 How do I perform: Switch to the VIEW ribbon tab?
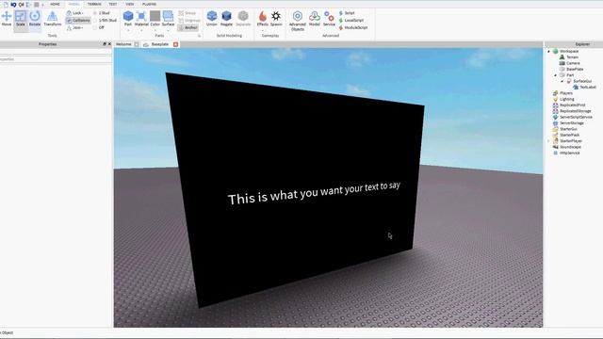point(130,4)
